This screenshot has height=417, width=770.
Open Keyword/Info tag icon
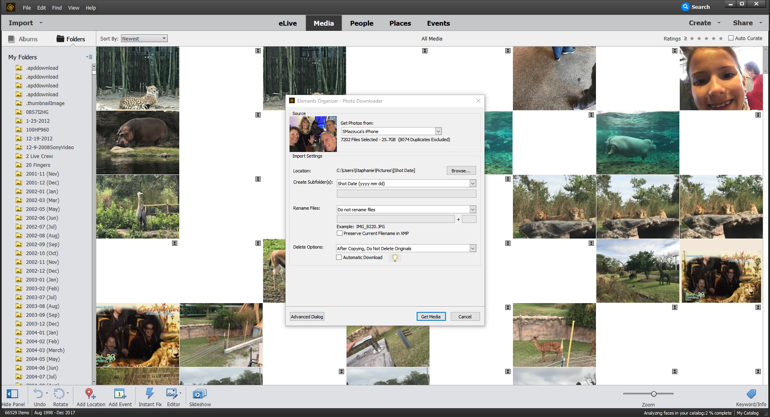pyautogui.click(x=751, y=394)
